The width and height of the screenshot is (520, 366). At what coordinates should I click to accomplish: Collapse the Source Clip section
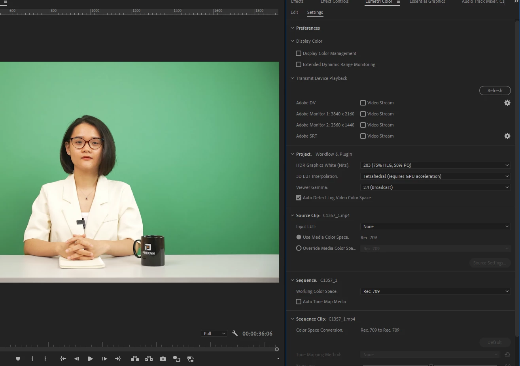[x=293, y=215]
